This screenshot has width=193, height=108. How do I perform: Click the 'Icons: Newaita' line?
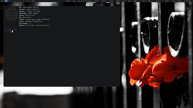30,21
